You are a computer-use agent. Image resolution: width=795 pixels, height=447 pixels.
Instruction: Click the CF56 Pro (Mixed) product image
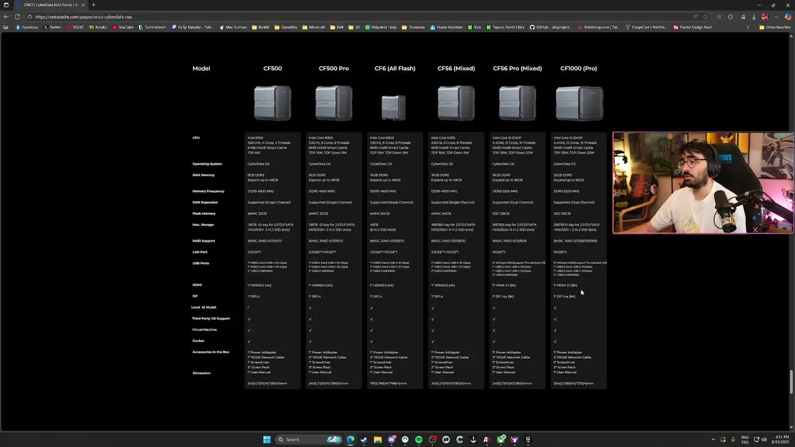(517, 103)
